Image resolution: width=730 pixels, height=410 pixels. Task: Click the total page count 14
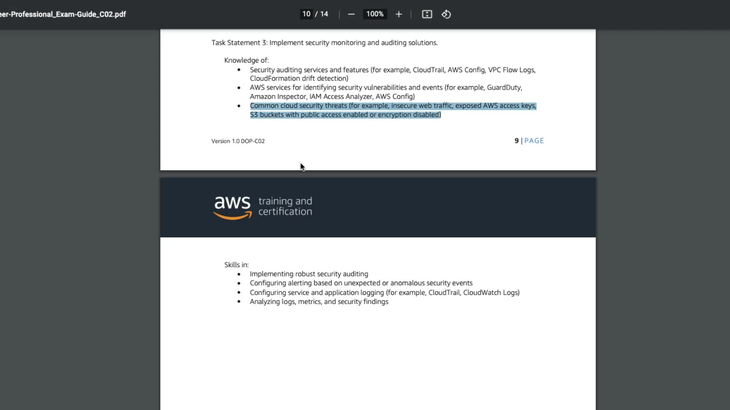click(x=324, y=14)
